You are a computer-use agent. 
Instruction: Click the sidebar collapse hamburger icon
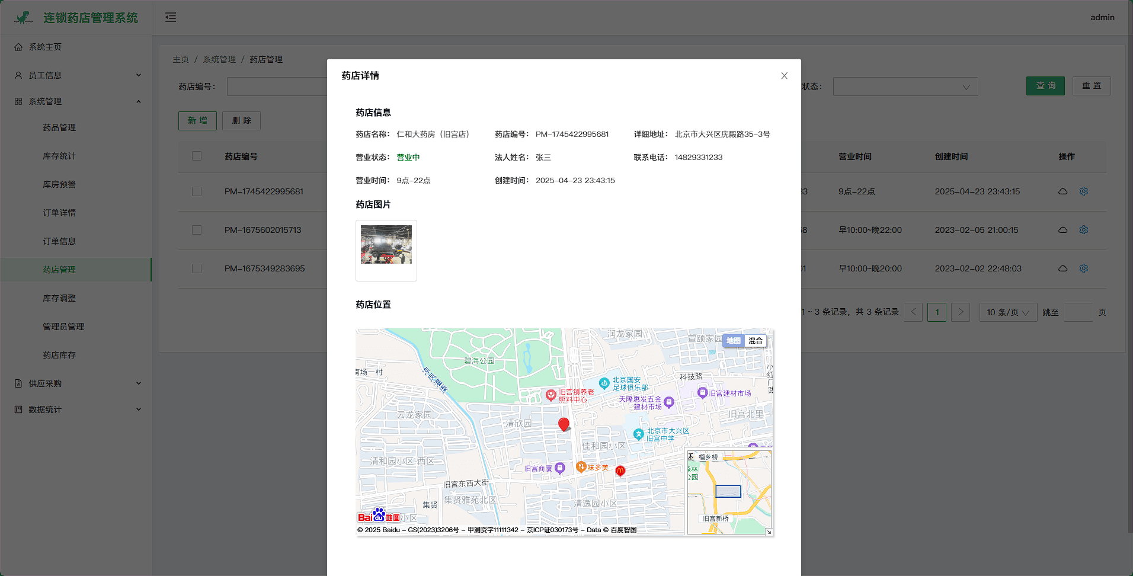point(171,17)
